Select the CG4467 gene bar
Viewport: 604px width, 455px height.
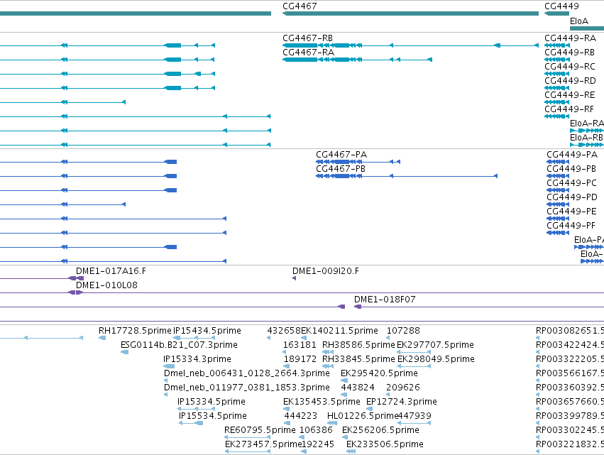(411, 13)
